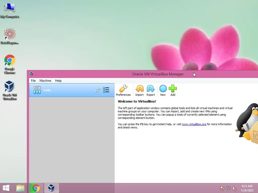Screen dimensions: 258x193
Task: Click the Import appliance button
Action: pyautogui.click(x=139, y=90)
